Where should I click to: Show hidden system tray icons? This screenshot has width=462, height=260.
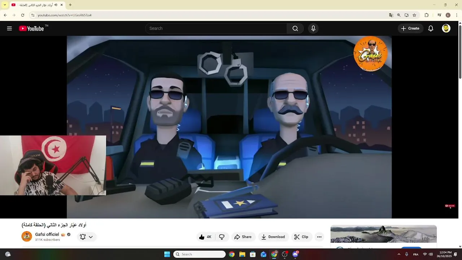pos(399,254)
